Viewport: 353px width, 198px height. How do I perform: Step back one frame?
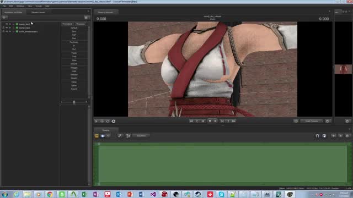point(203,121)
